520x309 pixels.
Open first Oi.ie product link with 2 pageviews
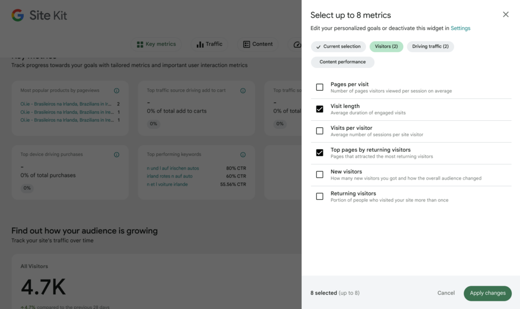(66, 104)
